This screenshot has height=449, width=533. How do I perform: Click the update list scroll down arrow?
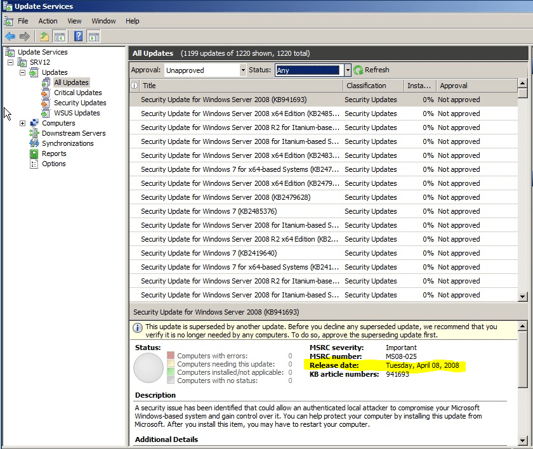click(x=522, y=297)
